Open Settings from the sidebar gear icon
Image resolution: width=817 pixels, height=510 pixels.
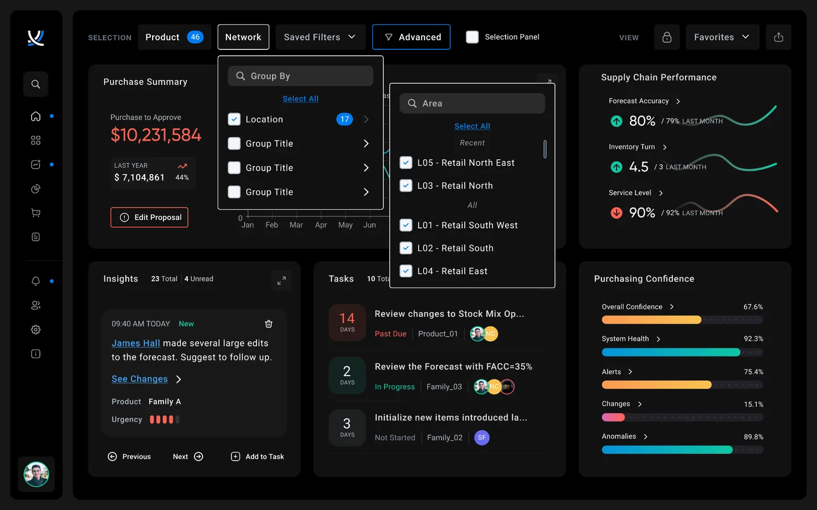[x=35, y=329]
